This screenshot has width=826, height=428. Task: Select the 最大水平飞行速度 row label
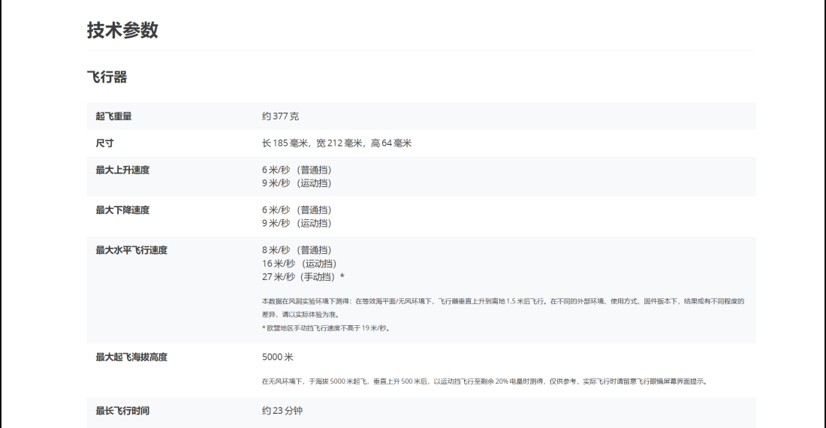click(x=131, y=250)
